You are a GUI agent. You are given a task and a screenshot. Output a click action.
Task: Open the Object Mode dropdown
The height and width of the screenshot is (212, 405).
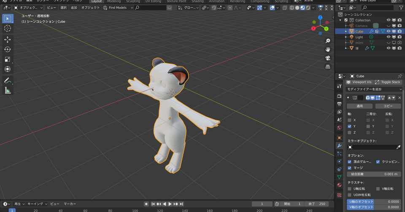[28, 8]
